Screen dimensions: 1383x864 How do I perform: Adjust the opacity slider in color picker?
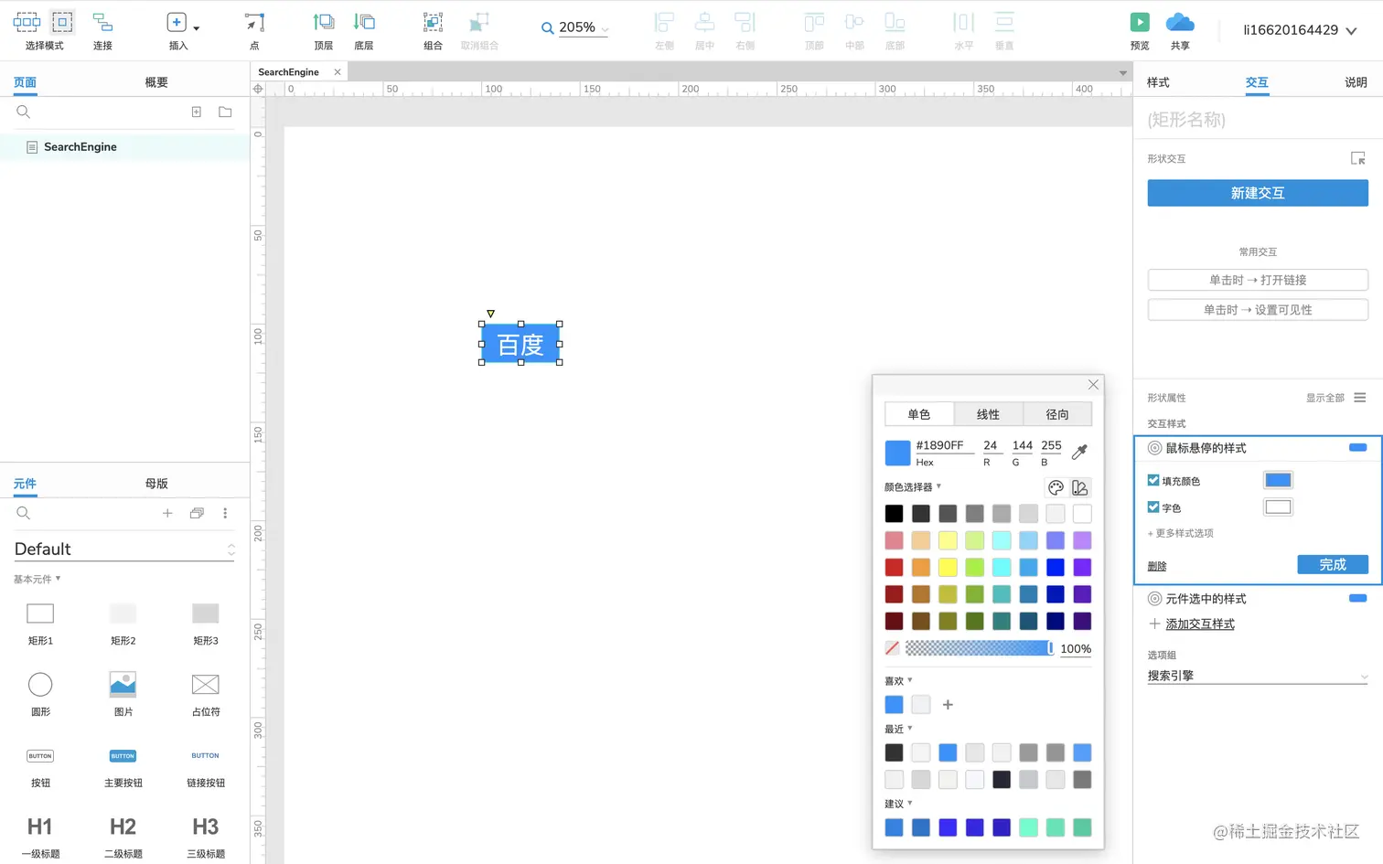coord(979,648)
